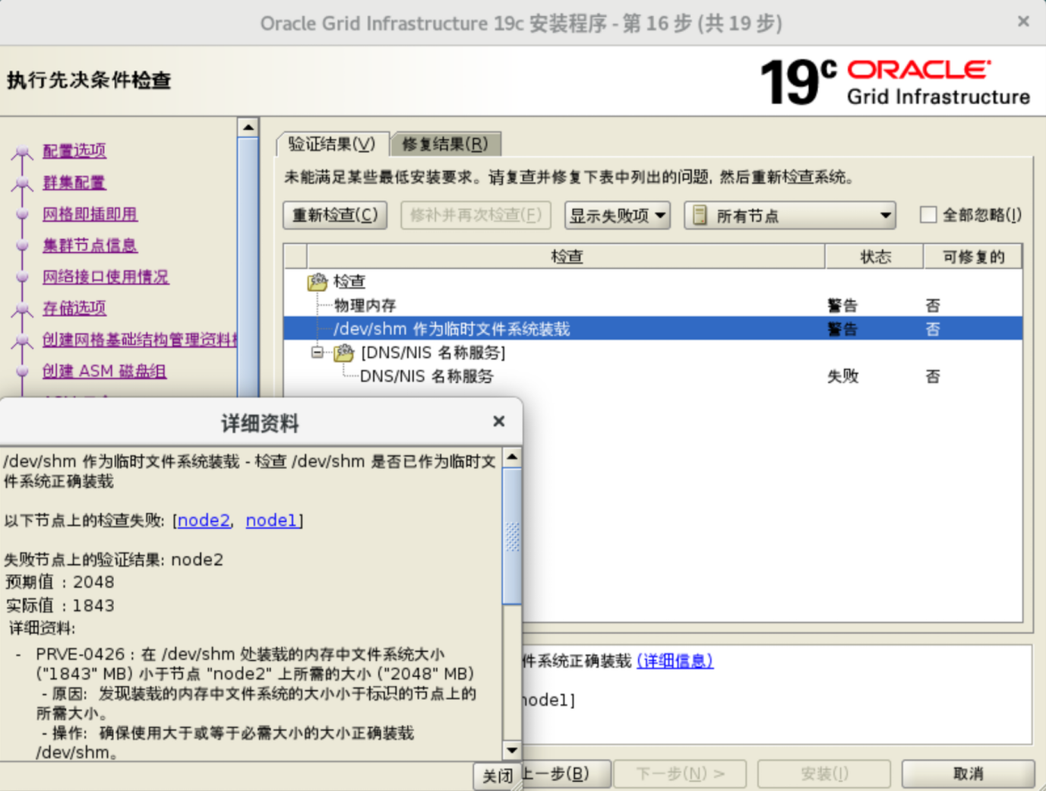Image resolution: width=1046 pixels, height=791 pixels.
Task: Click the step marker icon beside 存储选项
Action: pyautogui.click(x=23, y=308)
